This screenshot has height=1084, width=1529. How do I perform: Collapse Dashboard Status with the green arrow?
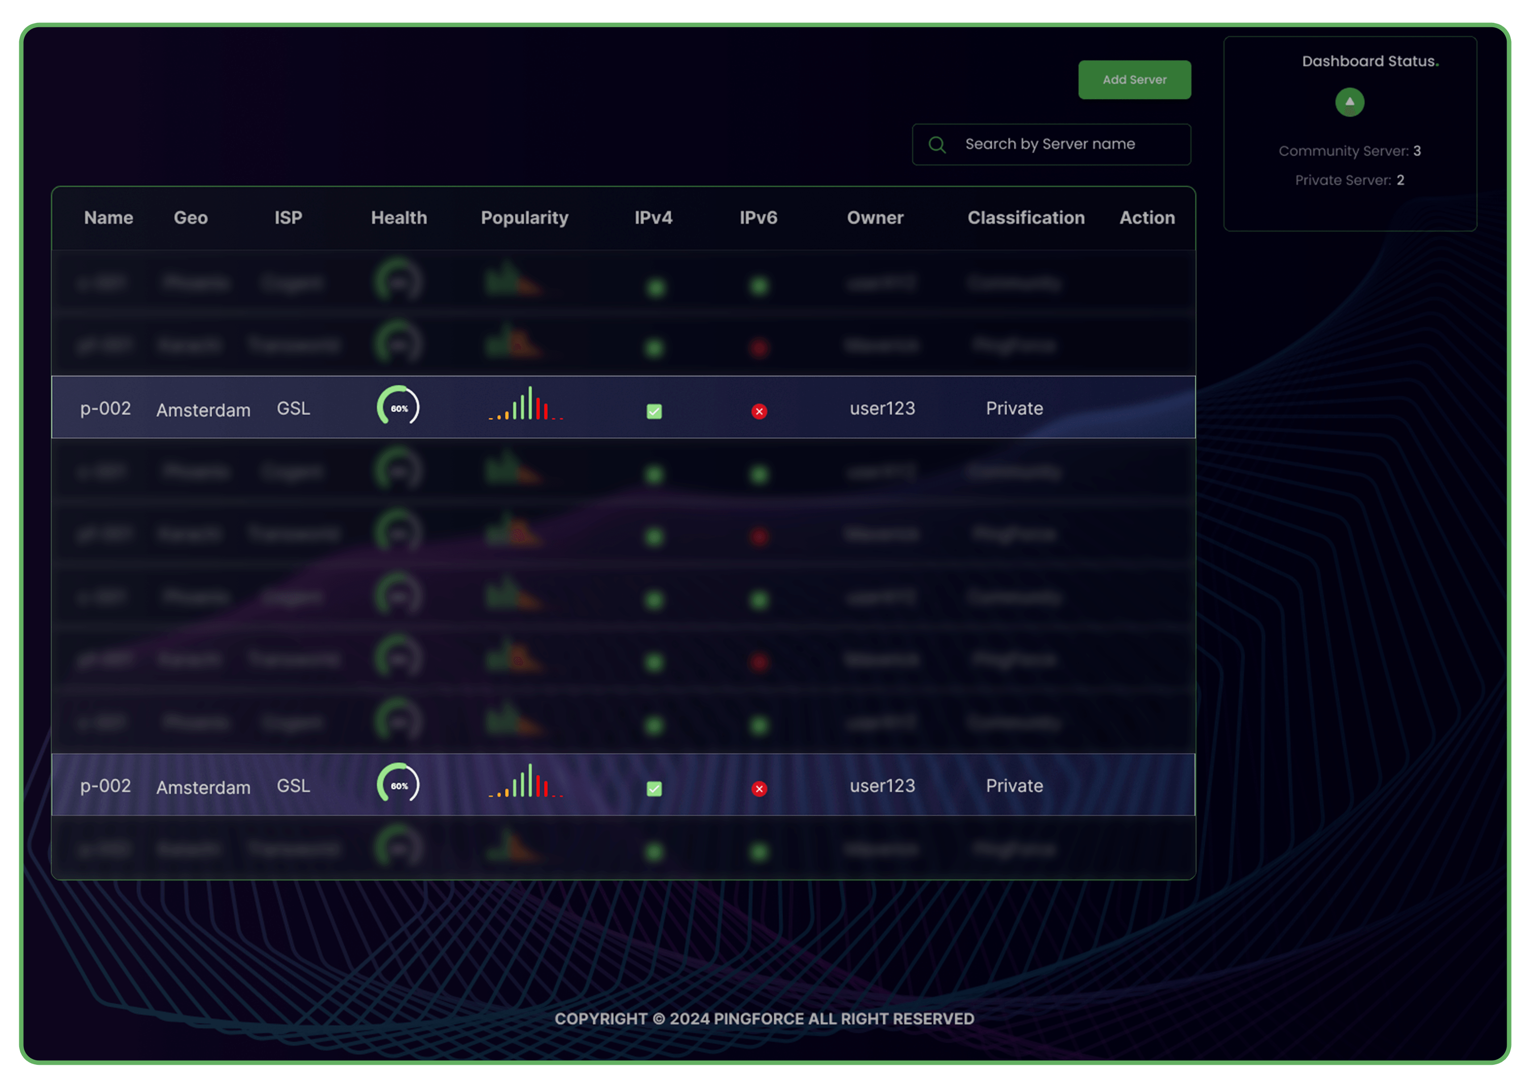1349,102
